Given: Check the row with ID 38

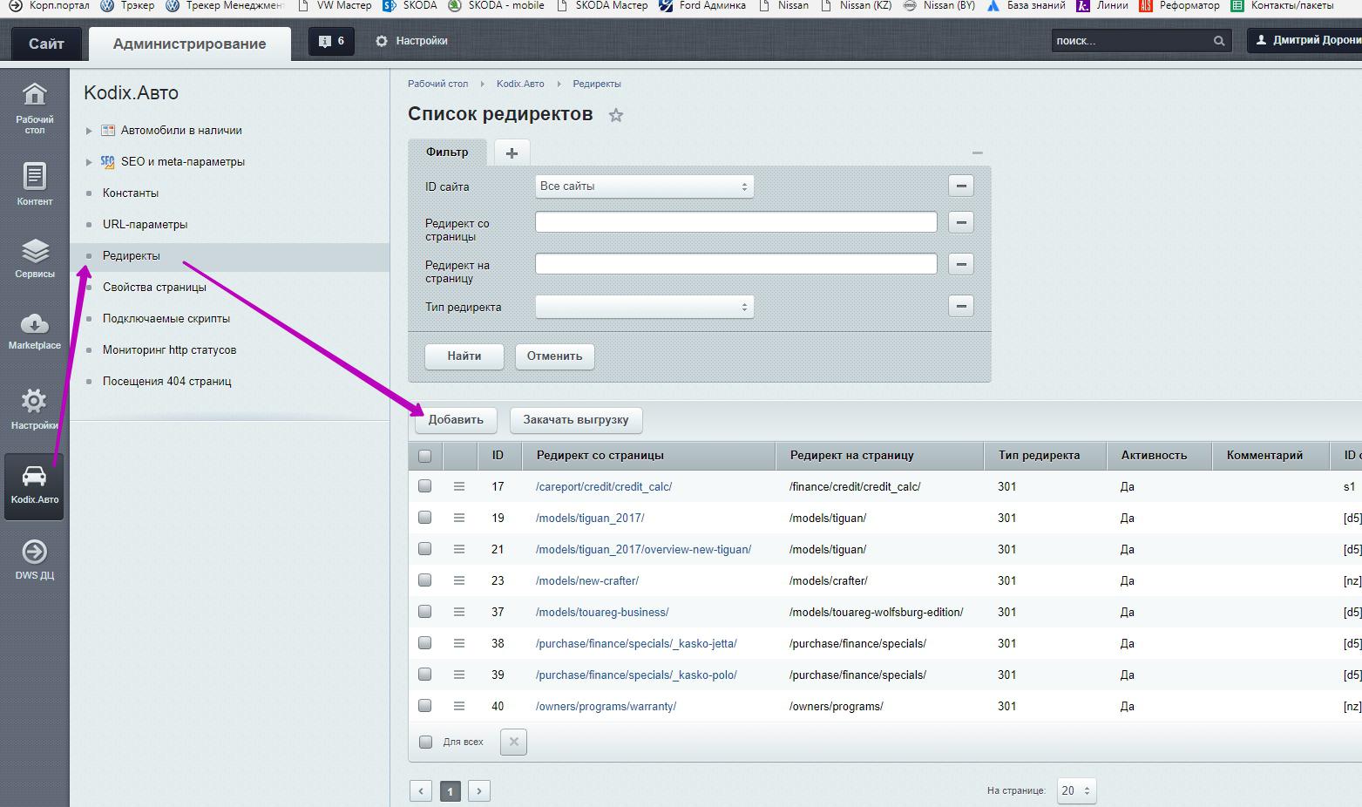Looking at the screenshot, I should 425,643.
